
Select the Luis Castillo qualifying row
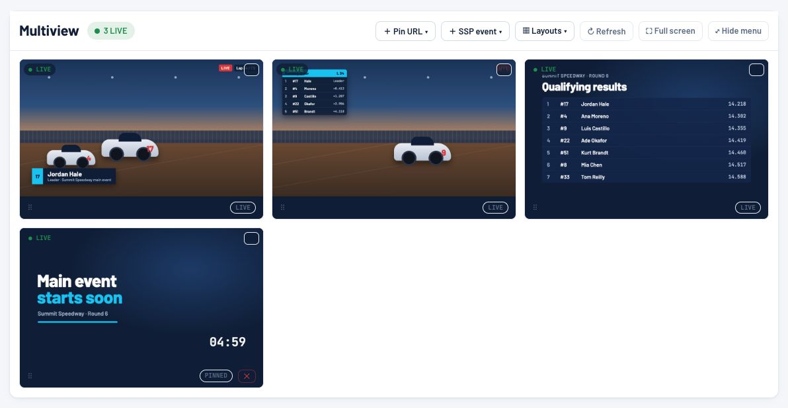click(x=647, y=128)
